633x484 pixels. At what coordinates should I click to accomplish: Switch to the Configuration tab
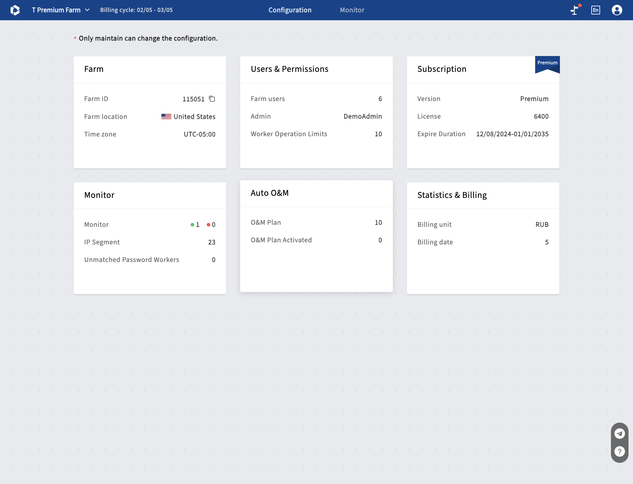(x=290, y=10)
